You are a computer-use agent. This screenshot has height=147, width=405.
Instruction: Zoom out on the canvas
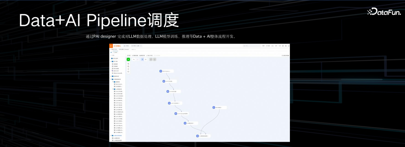click(128, 66)
